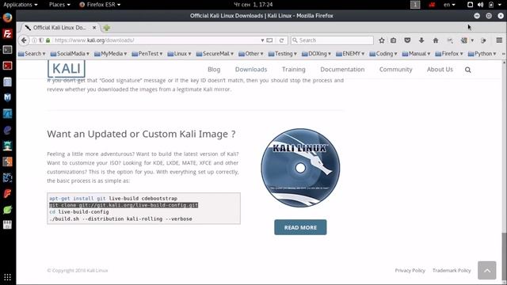Open the en keyboard layout dropdown
Image resolution: width=507 pixels, height=285 pixels.
449,5
